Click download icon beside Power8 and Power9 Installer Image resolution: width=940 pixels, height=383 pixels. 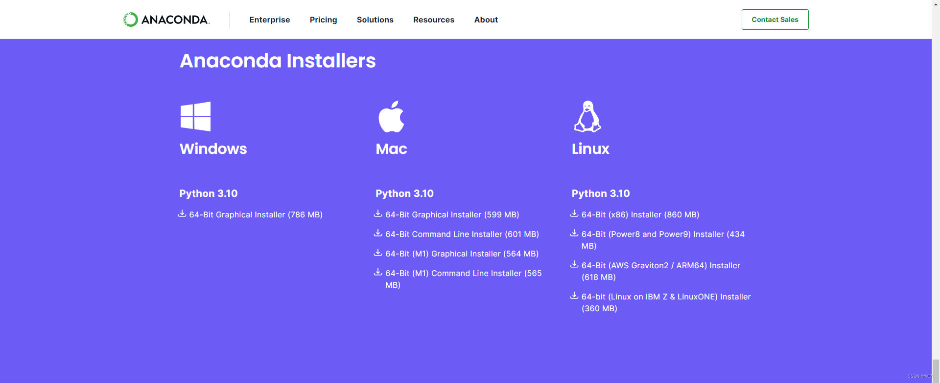click(x=574, y=233)
